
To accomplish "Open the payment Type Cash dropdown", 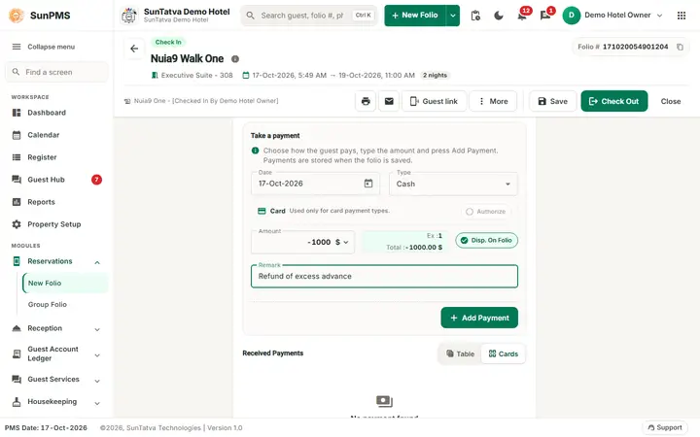I will point(453,185).
